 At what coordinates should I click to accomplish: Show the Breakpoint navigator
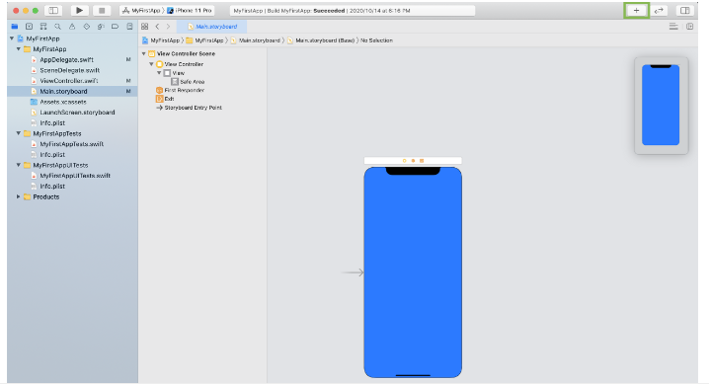point(115,27)
